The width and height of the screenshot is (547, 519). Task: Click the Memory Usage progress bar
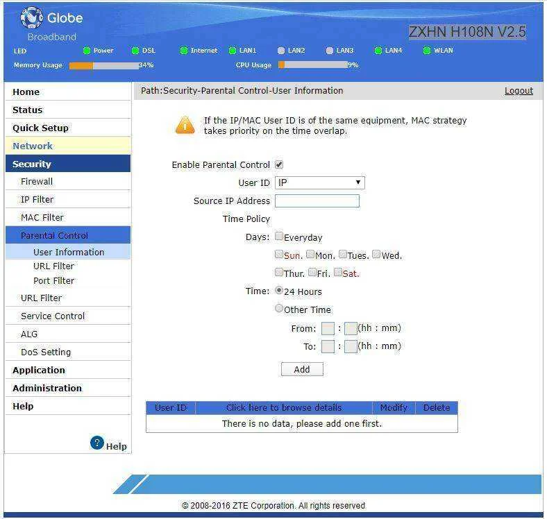pos(104,66)
